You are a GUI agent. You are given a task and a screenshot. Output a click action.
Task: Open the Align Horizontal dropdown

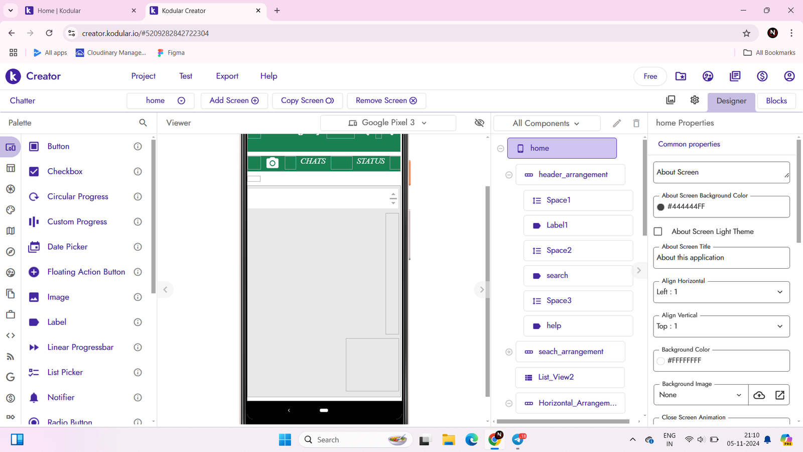(x=721, y=292)
